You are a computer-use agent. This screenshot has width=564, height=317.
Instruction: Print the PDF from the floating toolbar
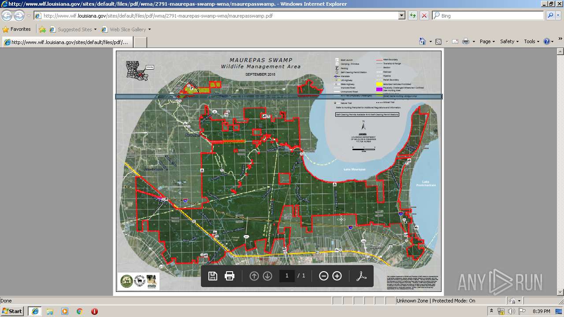[x=230, y=276]
